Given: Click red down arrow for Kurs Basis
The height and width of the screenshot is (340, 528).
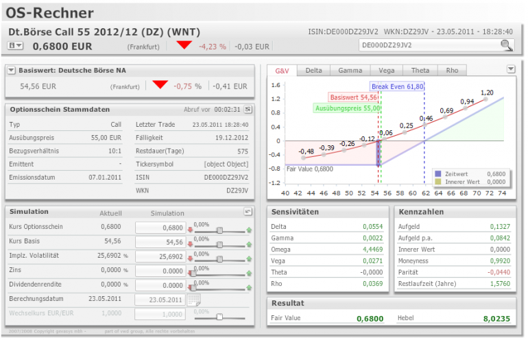Looking at the screenshot, I should click(x=190, y=245).
